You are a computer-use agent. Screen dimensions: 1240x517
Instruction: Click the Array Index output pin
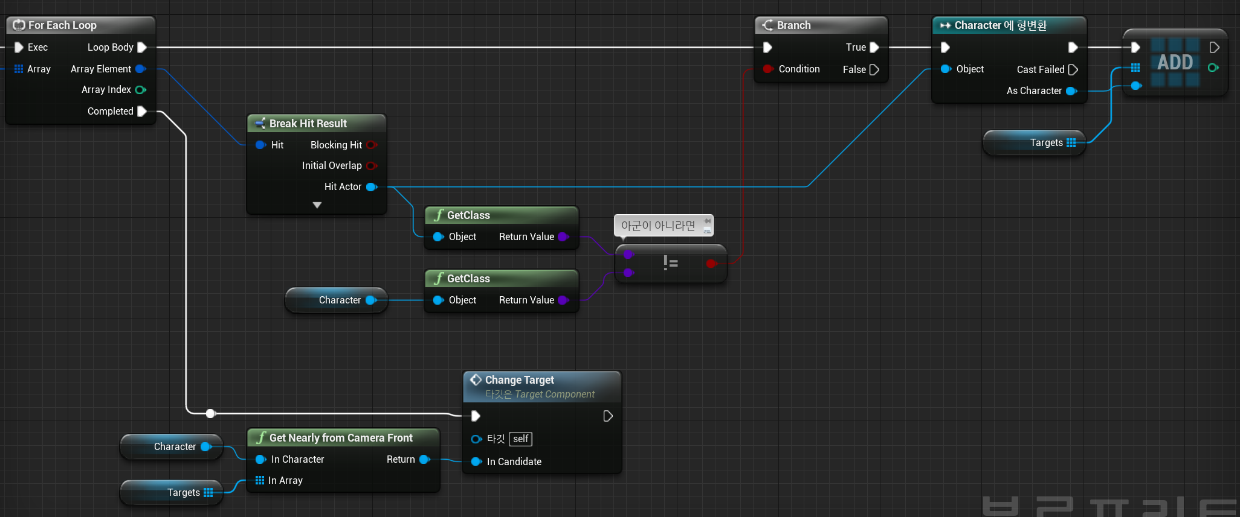point(141,90)
